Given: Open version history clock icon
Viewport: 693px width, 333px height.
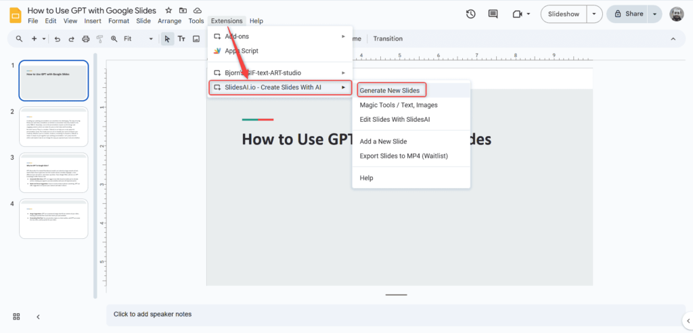Looking at the screenshot, I should tap(471, 14).
